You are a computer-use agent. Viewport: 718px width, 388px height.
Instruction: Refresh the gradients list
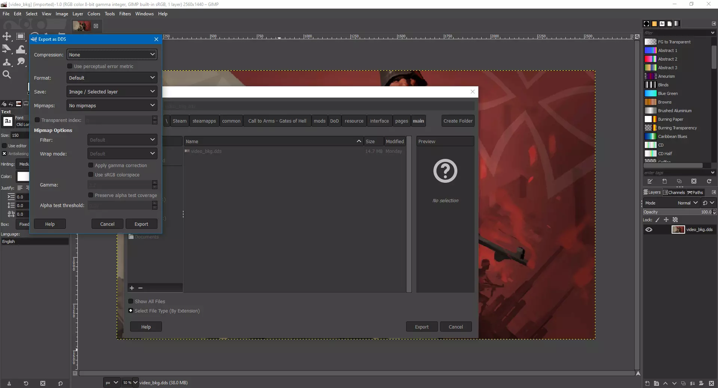tap(709, 181)
